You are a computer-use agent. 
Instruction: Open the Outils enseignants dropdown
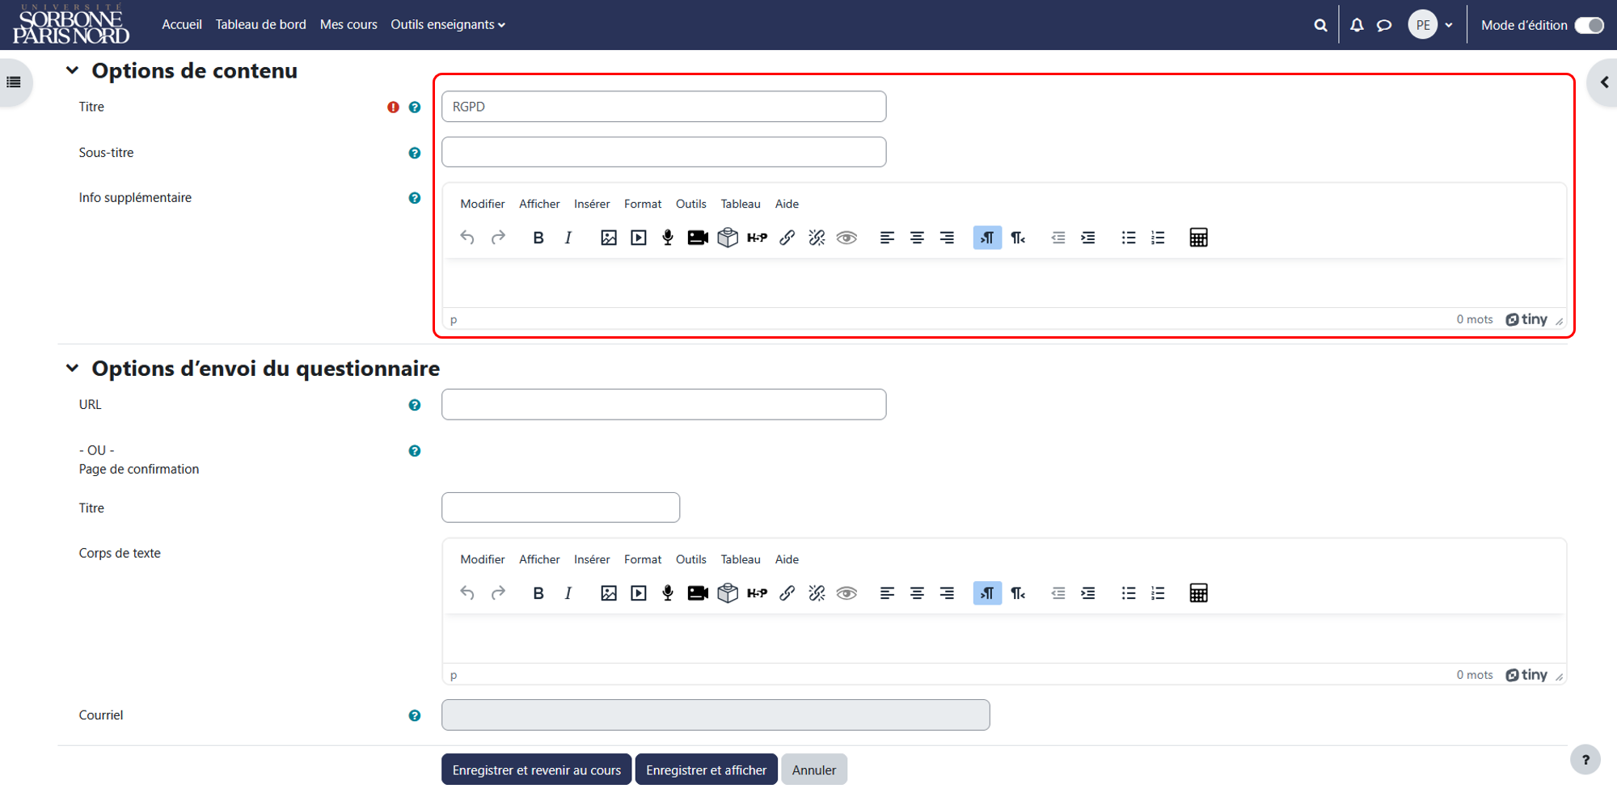click(x=448, y=25)
